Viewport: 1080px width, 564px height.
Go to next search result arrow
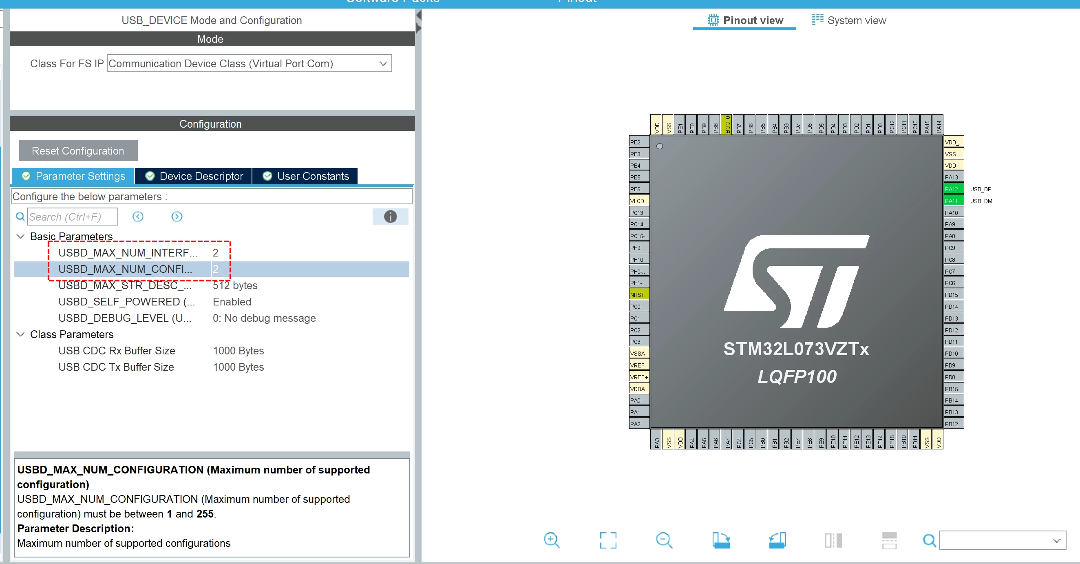(x=177, y=217)
